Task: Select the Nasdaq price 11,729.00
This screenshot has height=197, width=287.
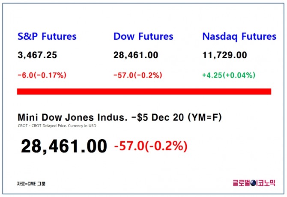Action: tap(224, 55)
